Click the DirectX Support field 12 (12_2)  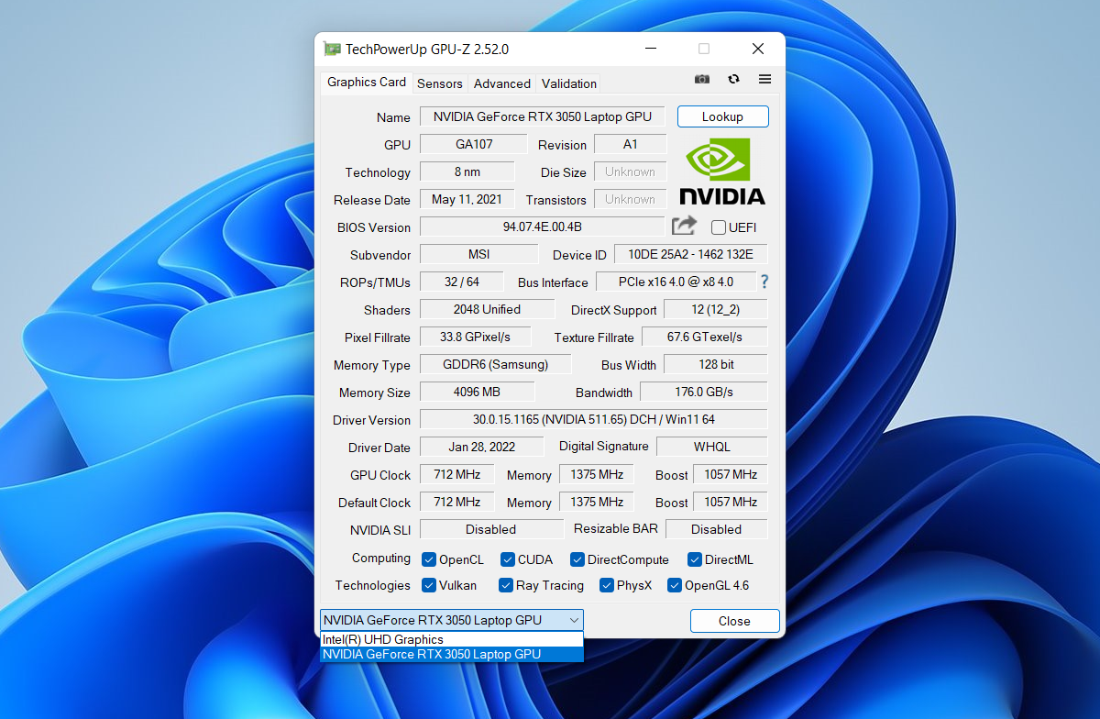click(x=716, y=309)
